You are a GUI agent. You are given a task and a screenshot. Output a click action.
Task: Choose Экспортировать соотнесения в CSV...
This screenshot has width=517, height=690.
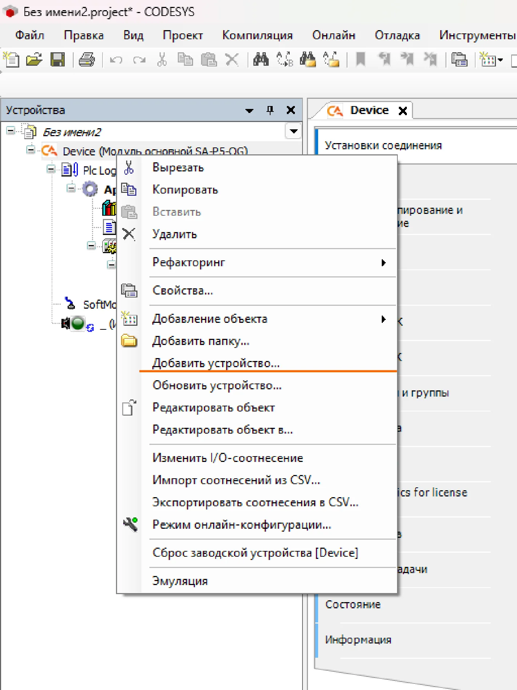[256, 503]
